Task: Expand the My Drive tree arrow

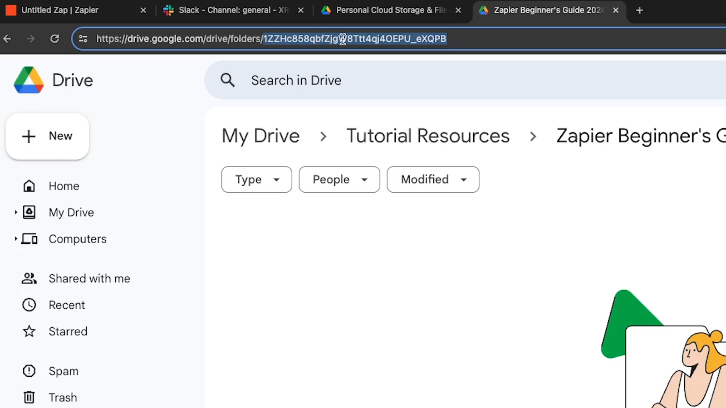Action: coord(15,212)
